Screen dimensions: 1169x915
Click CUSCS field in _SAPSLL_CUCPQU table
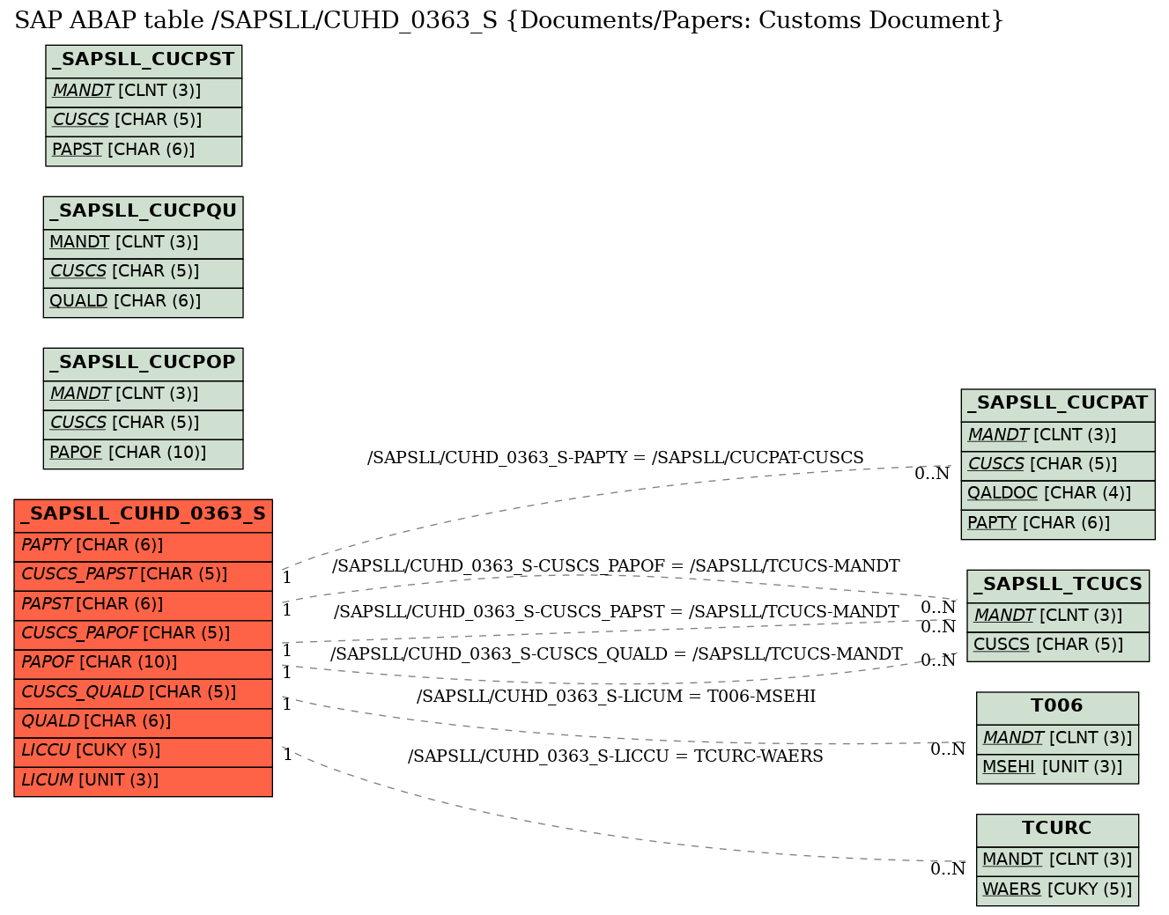click(x=143, y=273)
